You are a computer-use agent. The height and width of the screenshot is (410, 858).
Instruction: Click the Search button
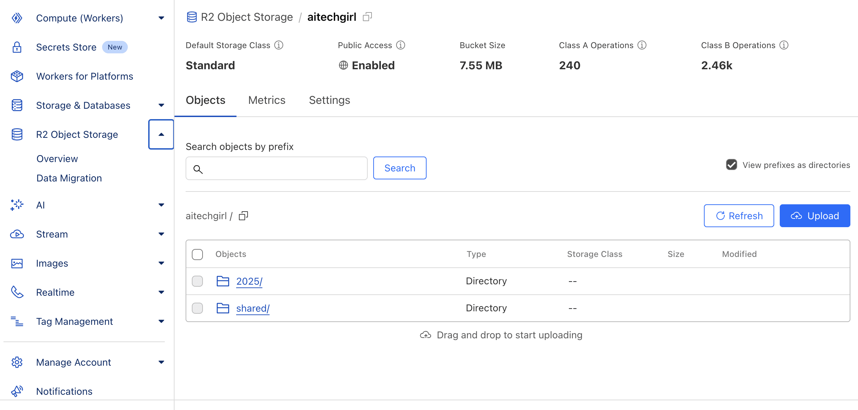[400, 168]
